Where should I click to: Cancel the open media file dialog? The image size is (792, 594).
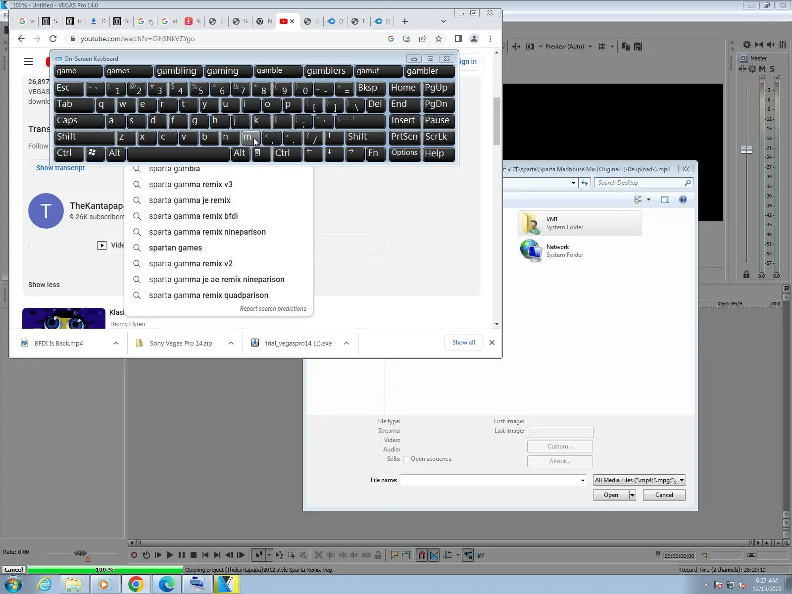(664, 495)
